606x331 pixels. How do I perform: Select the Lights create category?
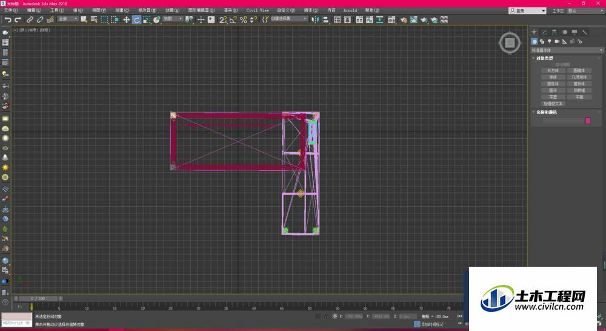549,41
